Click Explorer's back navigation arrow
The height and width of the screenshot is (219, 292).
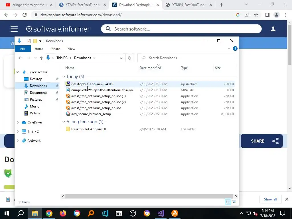(20, 58)
